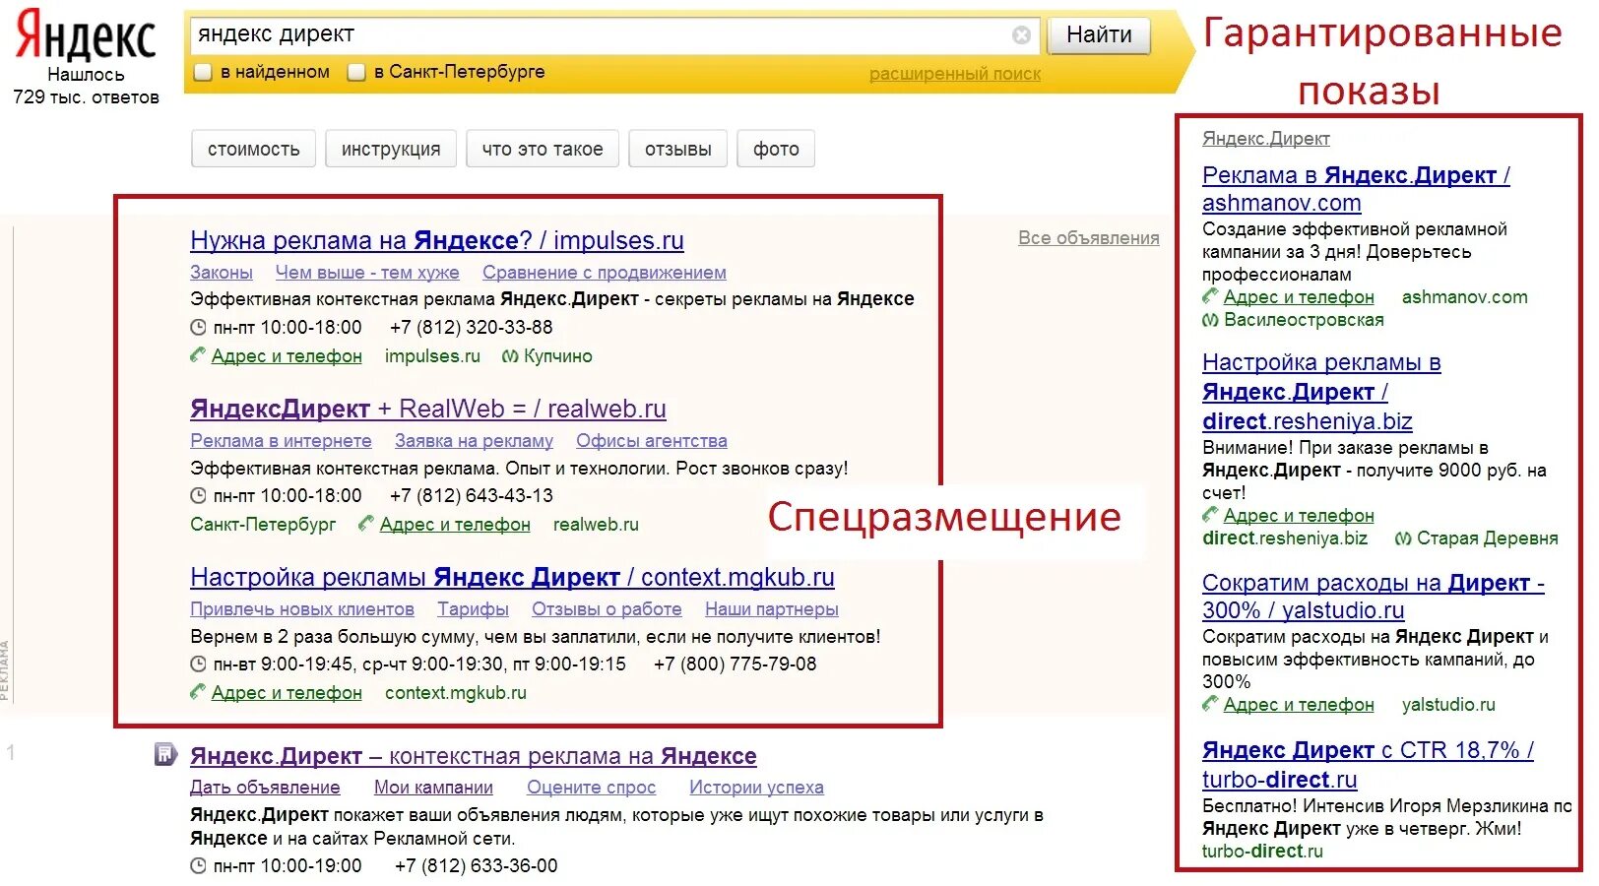Click the document icon next to Яндекс.Директ result
This screenshot has height=886, width=1599.
[165, 754]
